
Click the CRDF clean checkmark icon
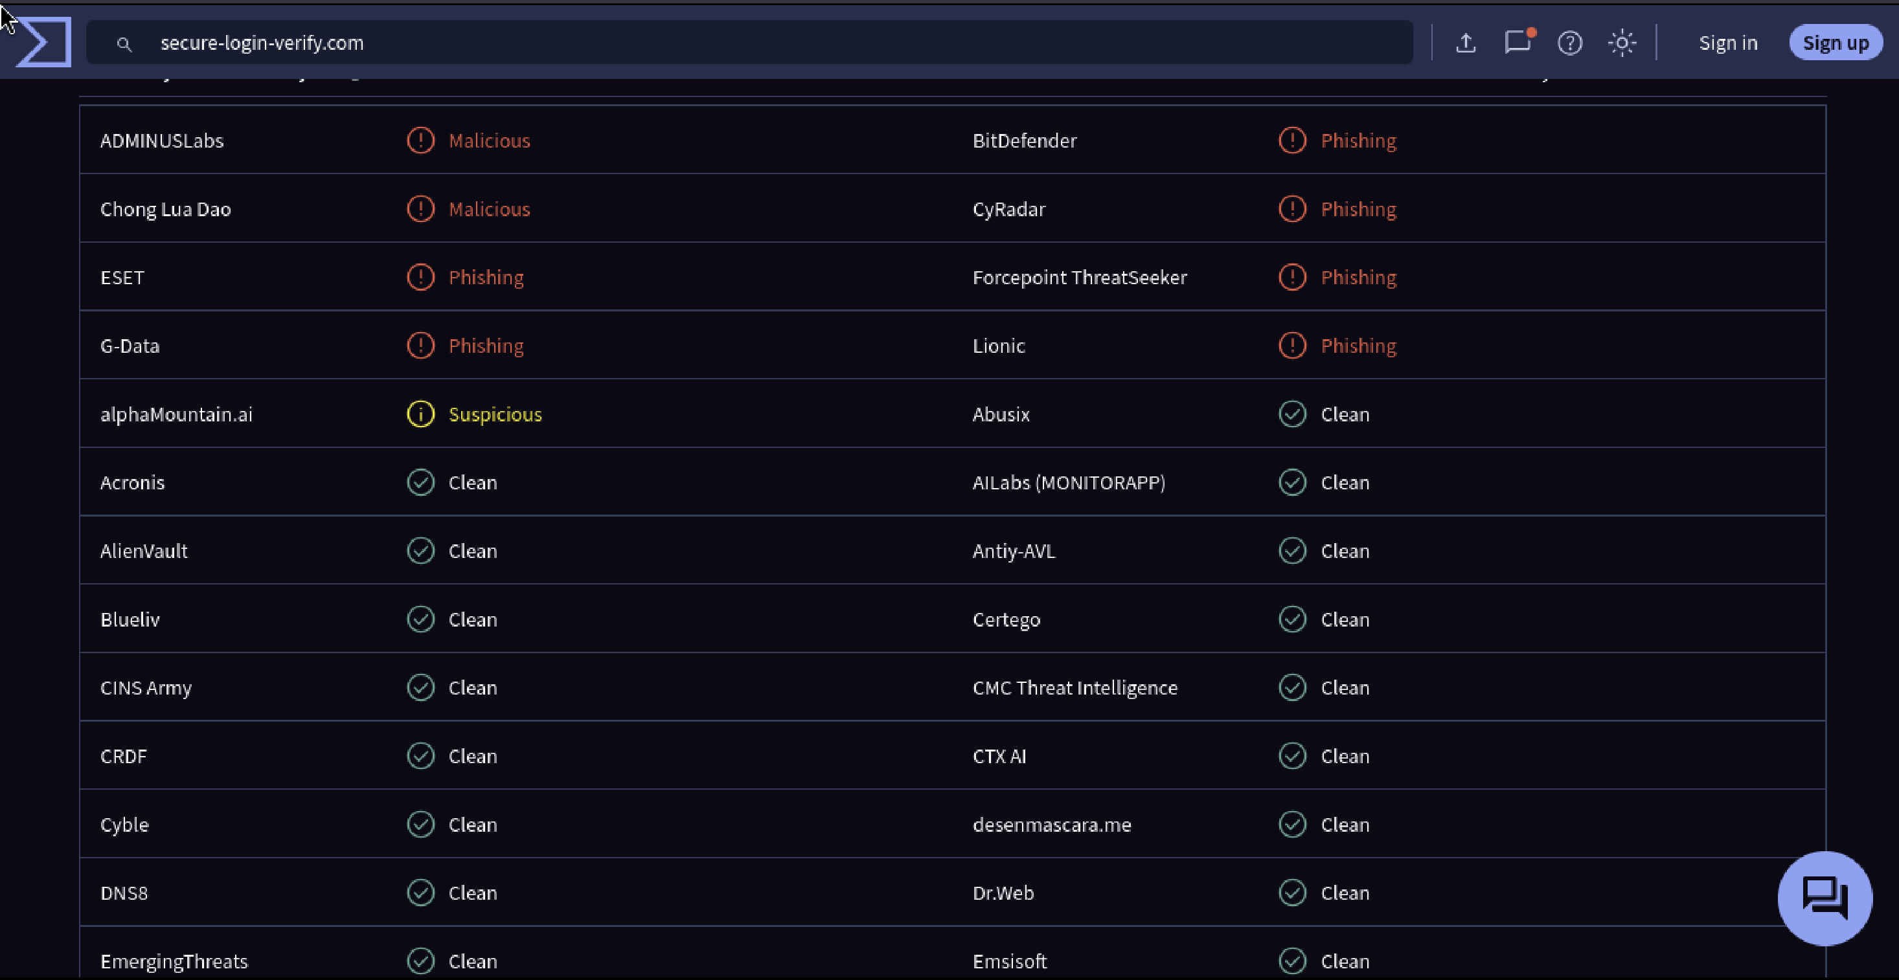421,756
